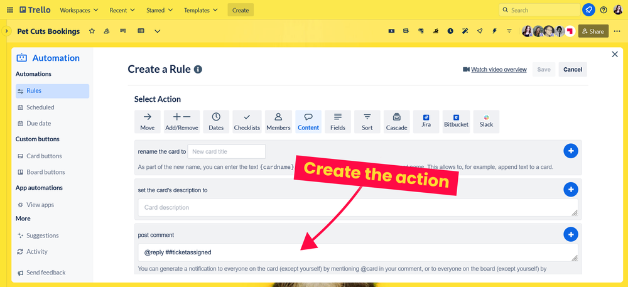This screenshot has width=628, height=287.
Task: Open the card-with-arrow power-up icon
Action: (406, 31)
